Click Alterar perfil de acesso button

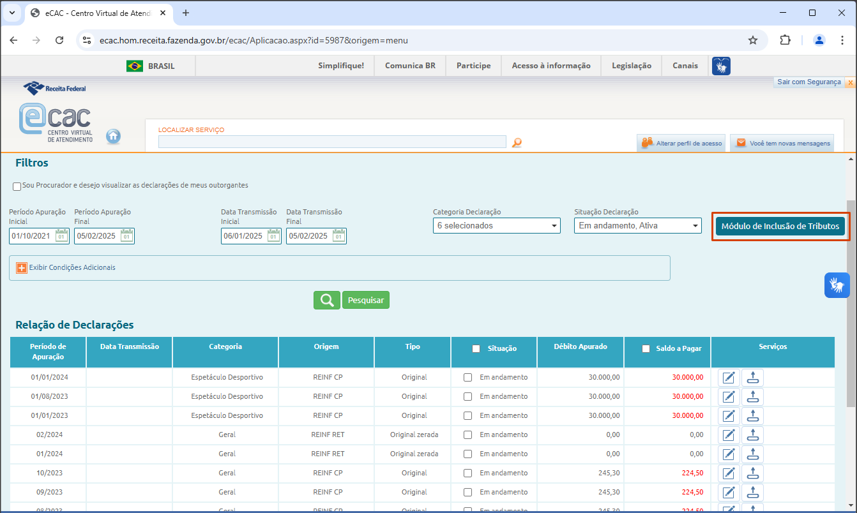[681, 143]
